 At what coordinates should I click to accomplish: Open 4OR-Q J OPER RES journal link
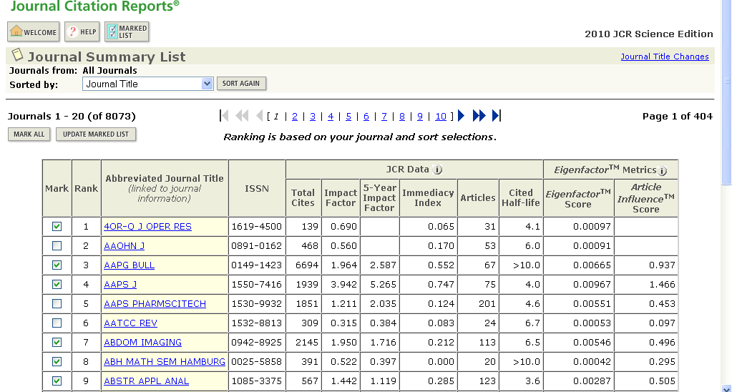pos(147,226)
